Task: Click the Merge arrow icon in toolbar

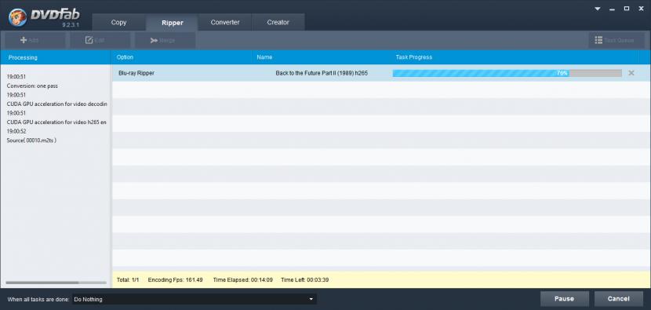Action: pyautogui.click(x=154, y=40)
